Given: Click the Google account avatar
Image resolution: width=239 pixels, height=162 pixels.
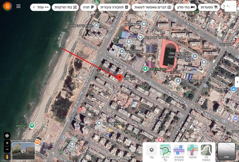Looking at the screenshot, I should [x=7, y=6].
